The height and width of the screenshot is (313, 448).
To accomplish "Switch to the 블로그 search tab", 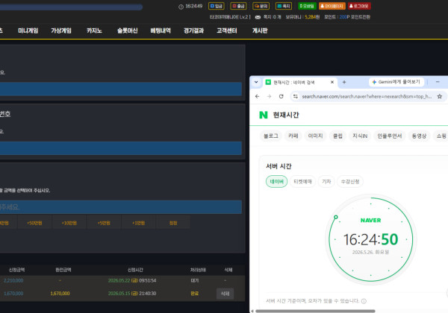I will 270,136.
